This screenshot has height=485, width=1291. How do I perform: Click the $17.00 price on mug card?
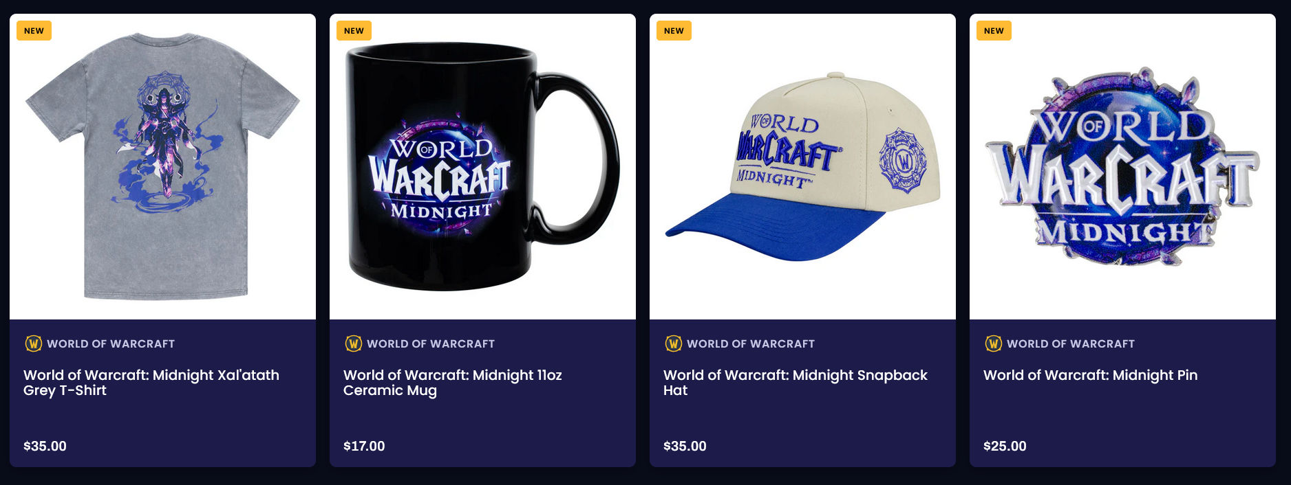(364, 446)
